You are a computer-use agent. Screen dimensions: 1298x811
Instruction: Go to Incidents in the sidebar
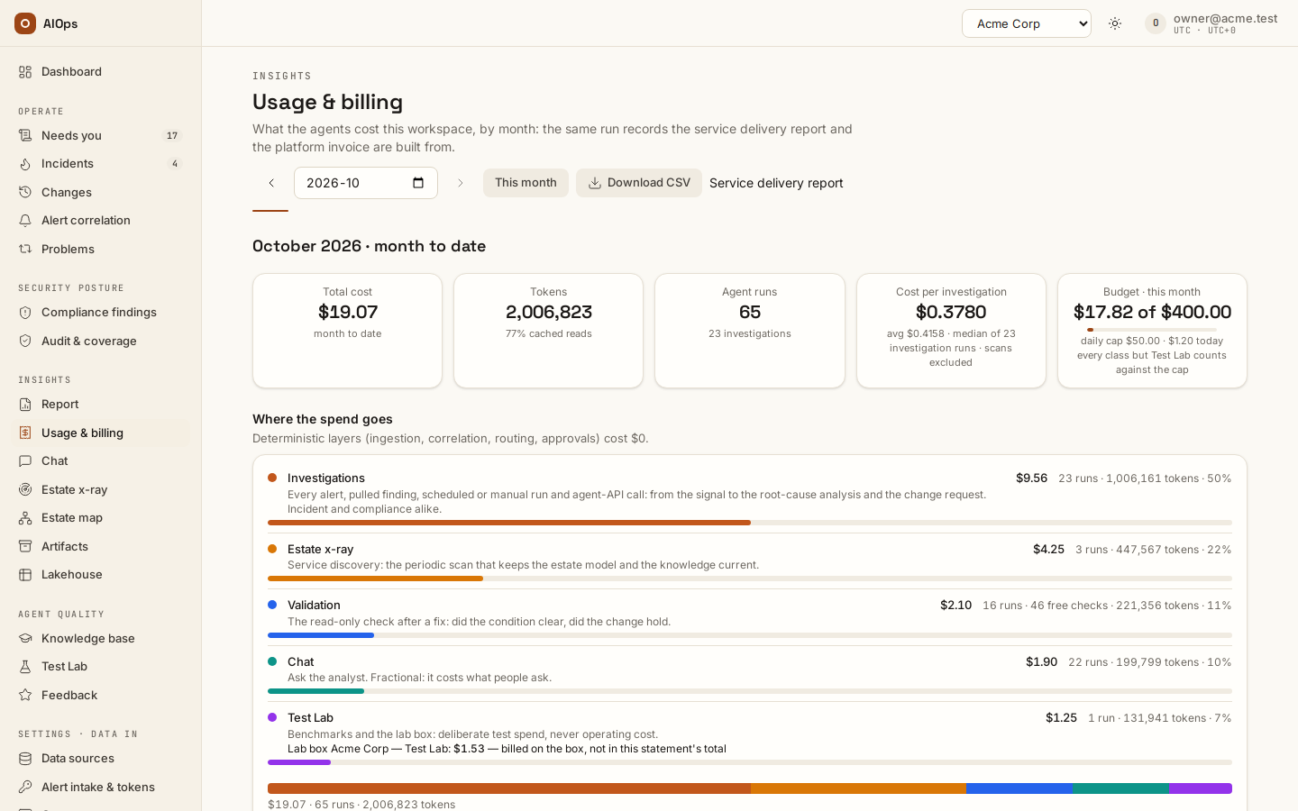tap(101, 164)
